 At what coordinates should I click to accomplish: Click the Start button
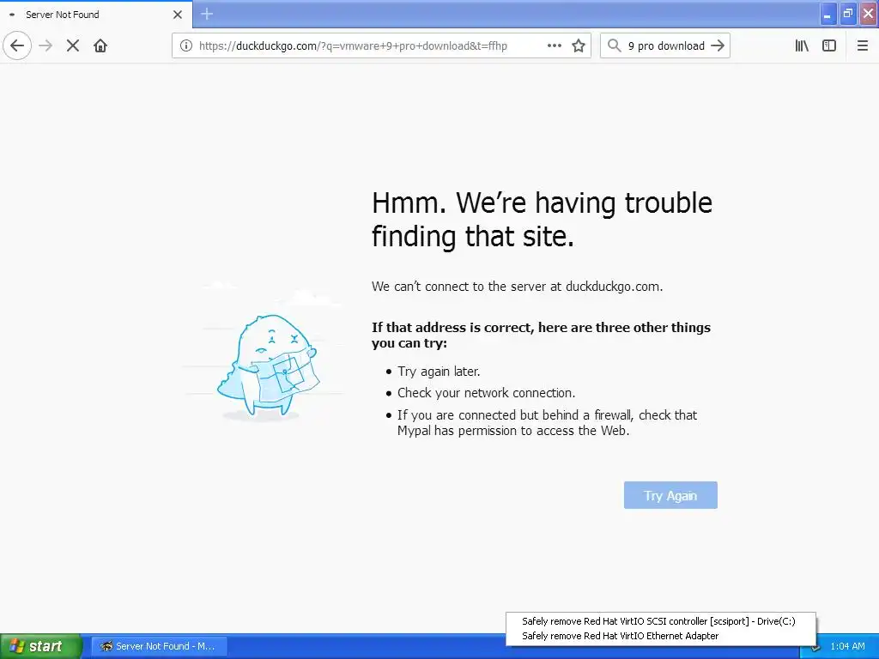(41, 646)
